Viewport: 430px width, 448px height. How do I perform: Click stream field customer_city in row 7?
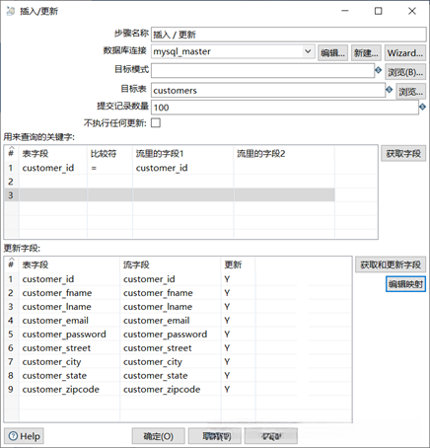click(153, 362)
